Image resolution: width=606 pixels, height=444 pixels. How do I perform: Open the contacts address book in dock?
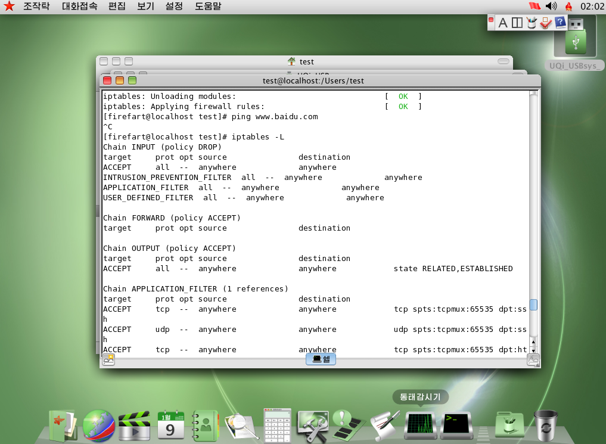pyautogui.click(x=206, y=426)
